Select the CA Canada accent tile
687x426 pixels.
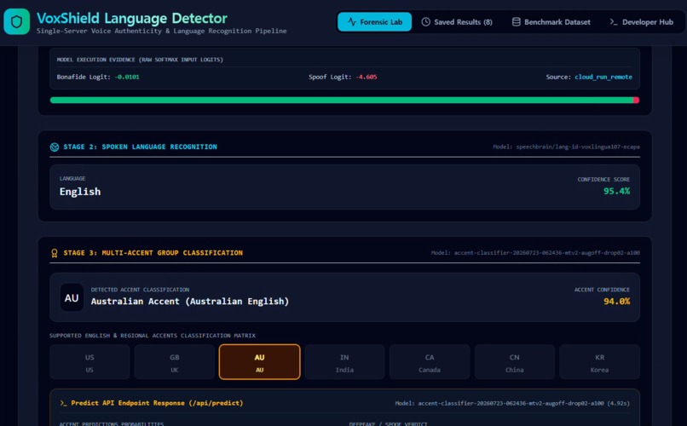pyautogui.click(x=430, y=361)
